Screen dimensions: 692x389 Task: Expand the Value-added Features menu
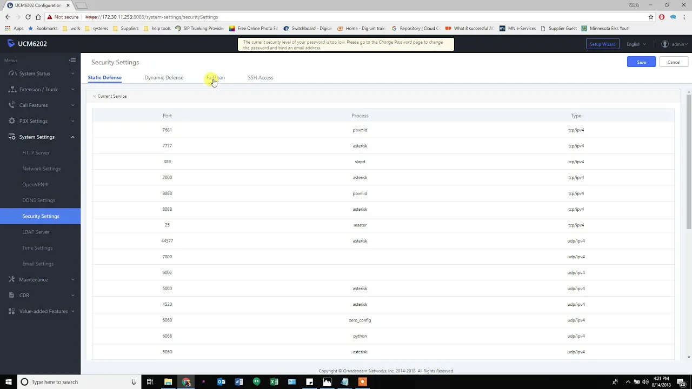[x=72, y=311]
